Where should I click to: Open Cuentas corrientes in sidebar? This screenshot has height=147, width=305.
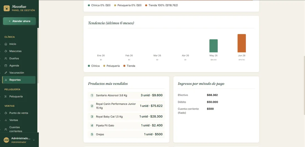click(19, 129)
